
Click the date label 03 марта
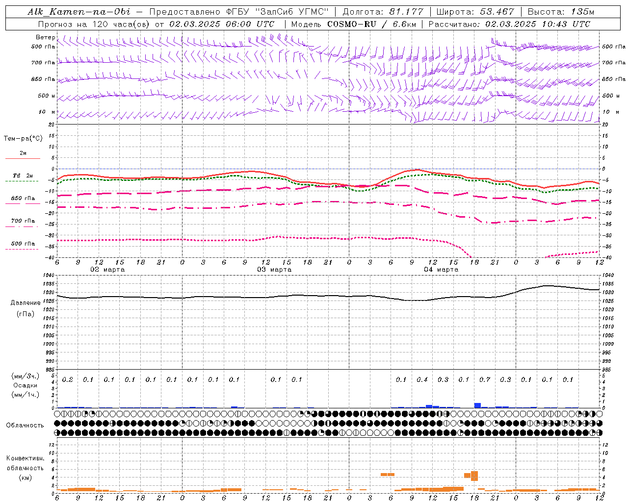274,270
